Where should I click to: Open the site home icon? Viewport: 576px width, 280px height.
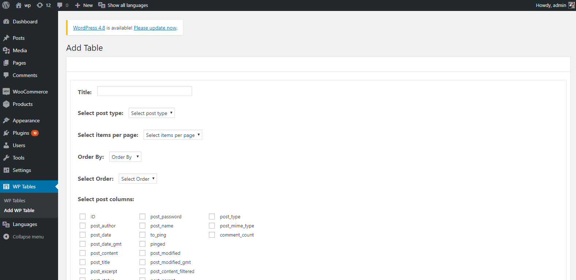pos(19,5)
